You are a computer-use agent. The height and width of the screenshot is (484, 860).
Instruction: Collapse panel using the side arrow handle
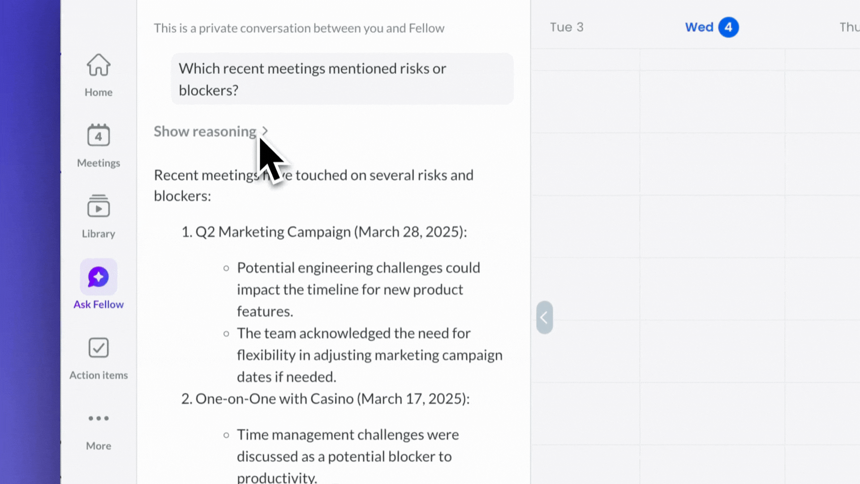(x=544, y=317)
